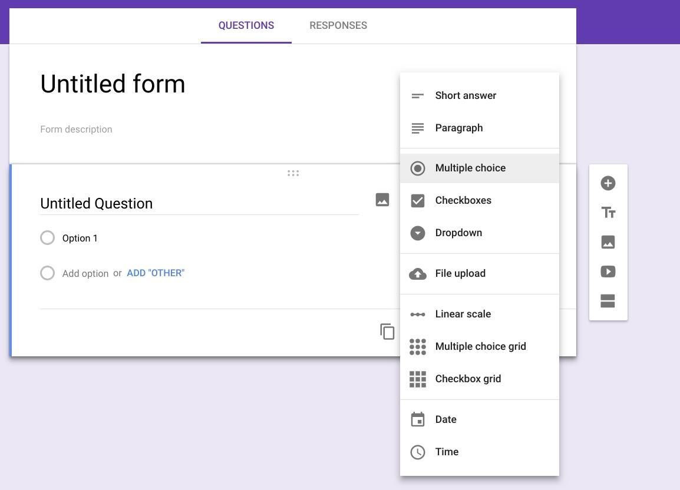Image resolution: width=680 pixels, height=490 pixels.
Task: Choose Dropdown question type from the menu
Action: coord(479,233)
